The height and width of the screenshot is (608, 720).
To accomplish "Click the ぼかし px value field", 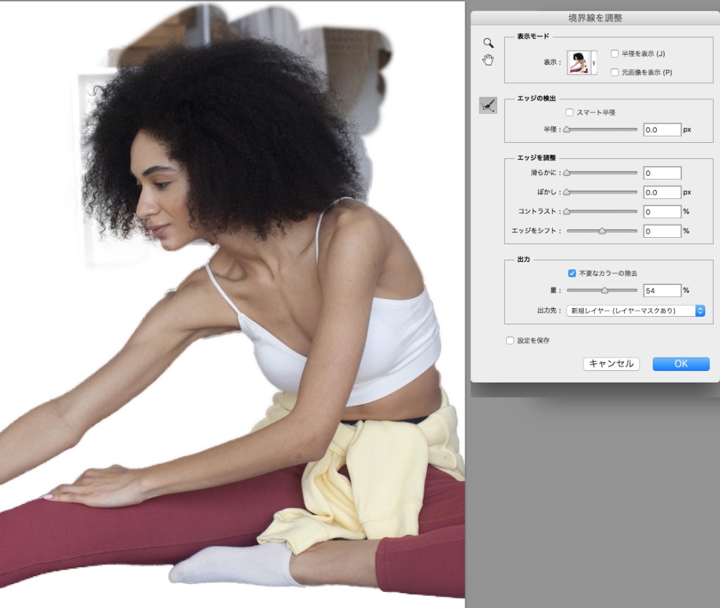I will 662,193.
